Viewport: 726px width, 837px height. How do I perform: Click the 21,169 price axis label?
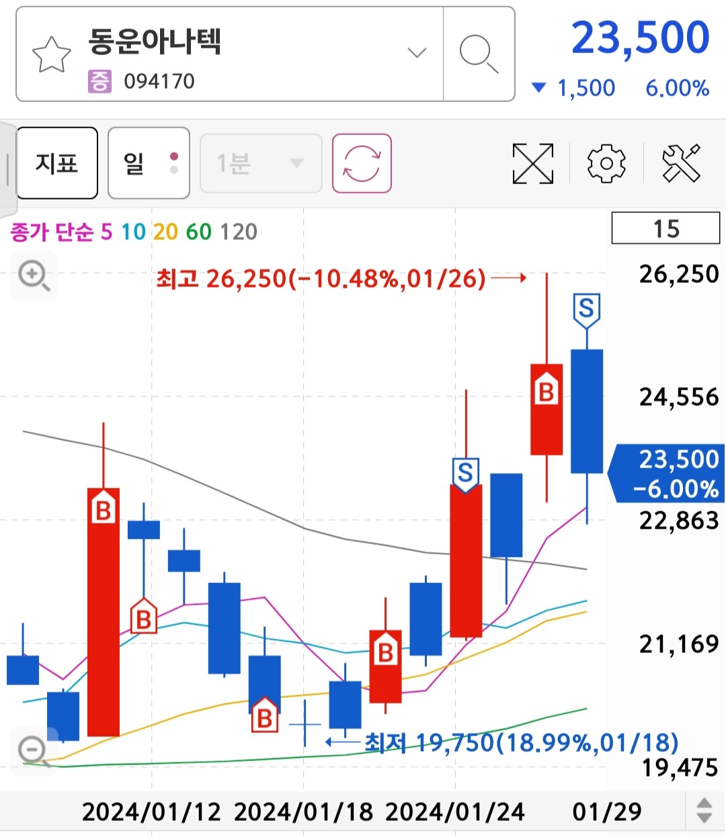click(679, 644)
